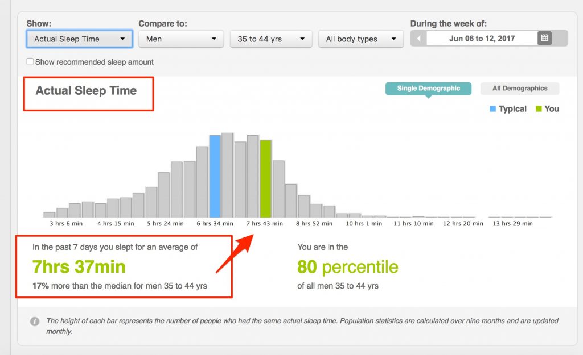Click the 3 hrs 6 min axis label

(66, 224)
